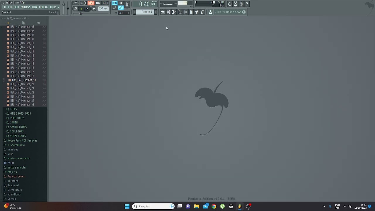Screen dimensions: 375x211
Task: Toggle loop recording
Action: pos(105,3)
